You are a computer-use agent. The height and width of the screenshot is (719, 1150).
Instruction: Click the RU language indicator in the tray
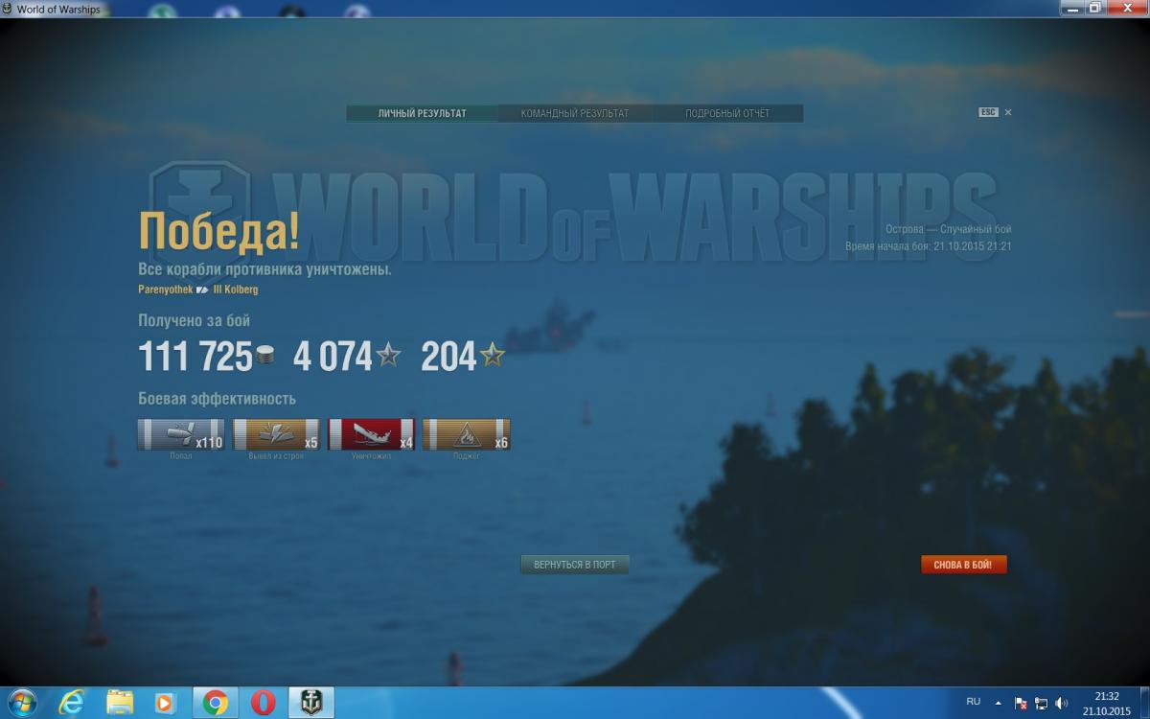point(974,702)
